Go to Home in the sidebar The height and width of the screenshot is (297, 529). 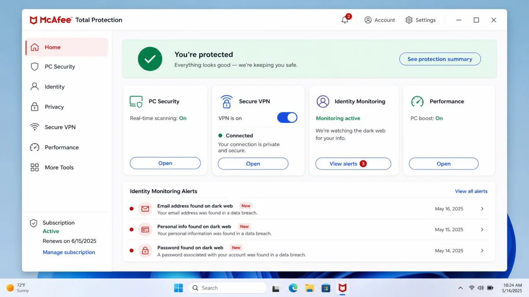[x=67, y=47]
